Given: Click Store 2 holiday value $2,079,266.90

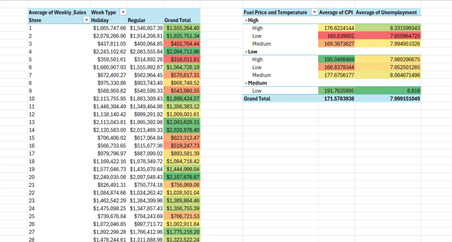Looking at the screenshot, I should (x=109, y=36).
